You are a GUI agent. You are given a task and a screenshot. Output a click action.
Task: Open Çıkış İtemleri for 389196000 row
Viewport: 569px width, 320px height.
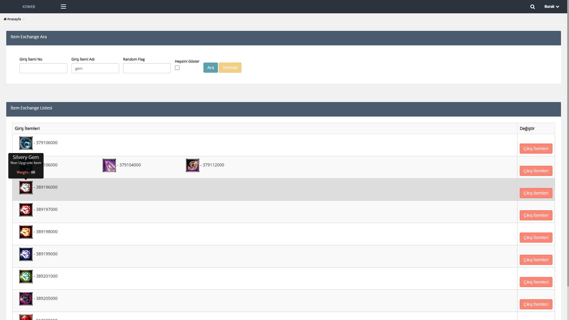pos(536,193)
